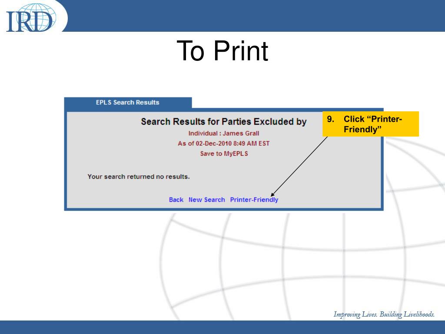The height and width of the screenshot is (334, 445).
Task: Click the Printer-Friendly link
Action: pos(254,200)
